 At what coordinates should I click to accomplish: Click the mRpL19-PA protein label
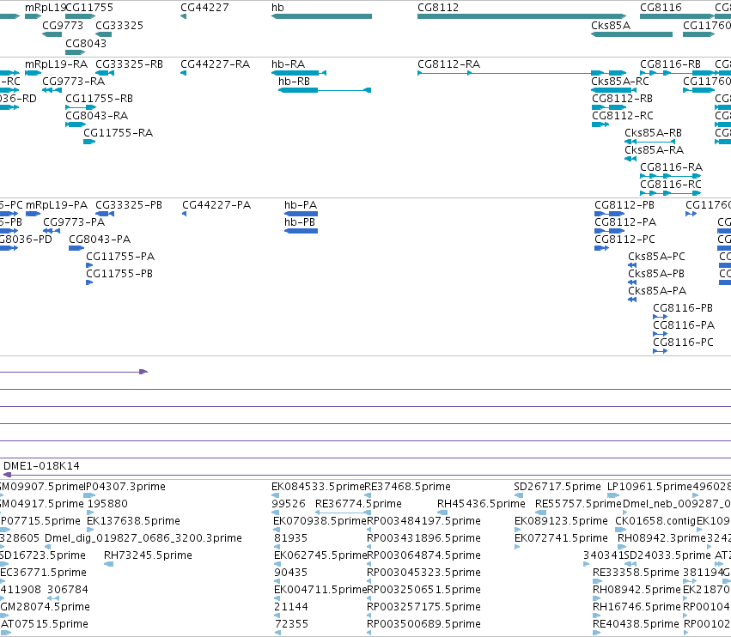(x=57, y=205)
